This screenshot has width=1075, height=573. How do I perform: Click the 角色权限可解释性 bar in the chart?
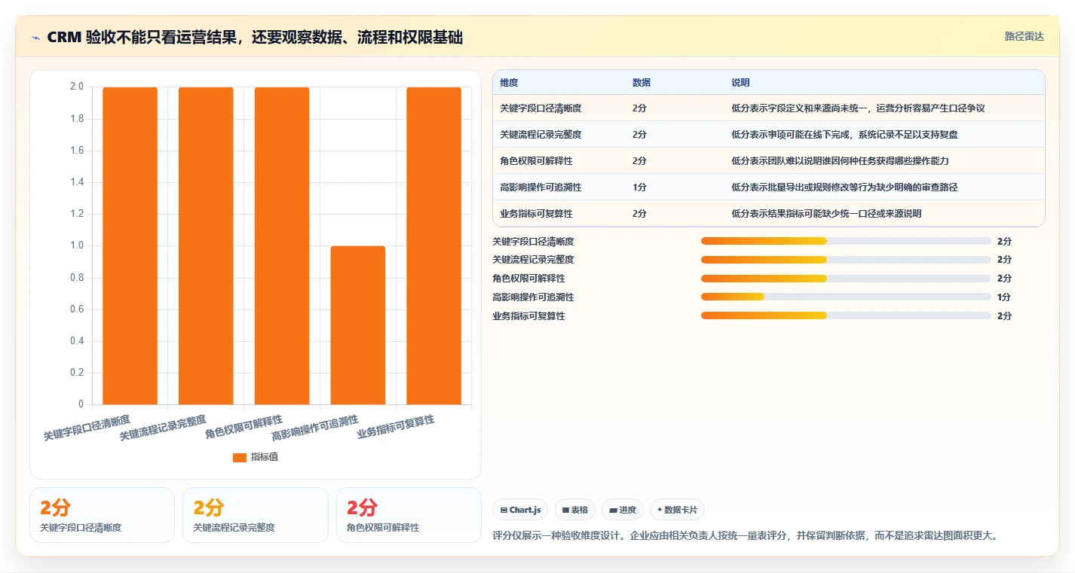282,245
